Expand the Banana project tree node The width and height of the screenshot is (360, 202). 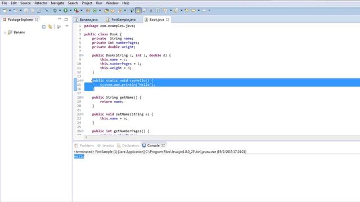tap(5, 33)
